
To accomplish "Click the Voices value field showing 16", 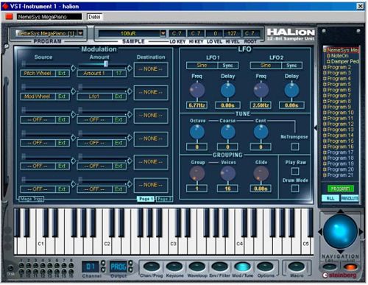I will tap(227, 189).
